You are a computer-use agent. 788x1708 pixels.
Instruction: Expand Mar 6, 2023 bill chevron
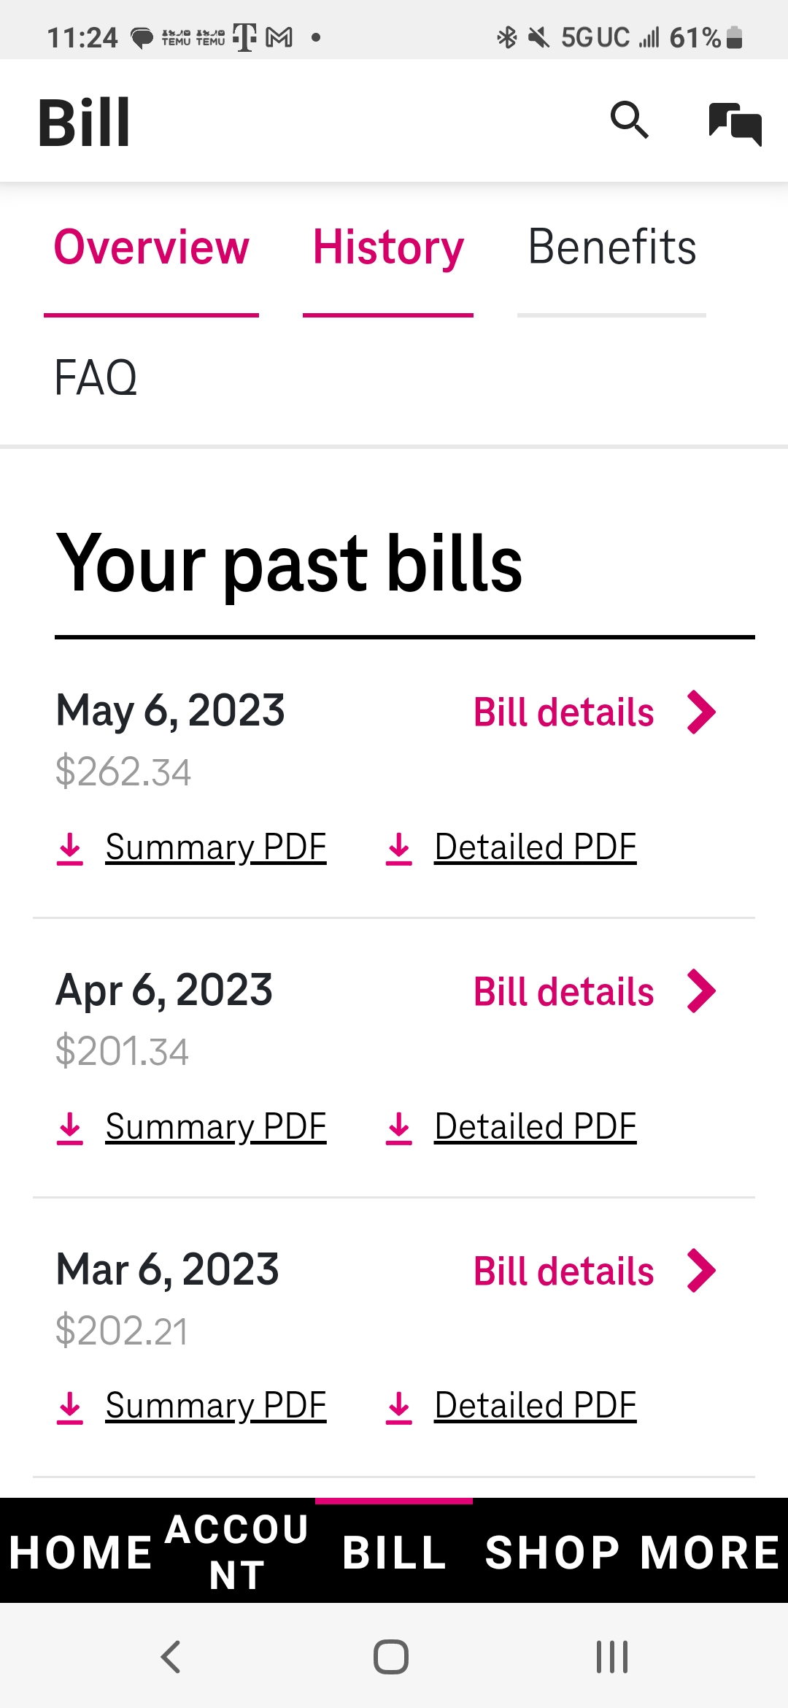(x=701, y=1271)
